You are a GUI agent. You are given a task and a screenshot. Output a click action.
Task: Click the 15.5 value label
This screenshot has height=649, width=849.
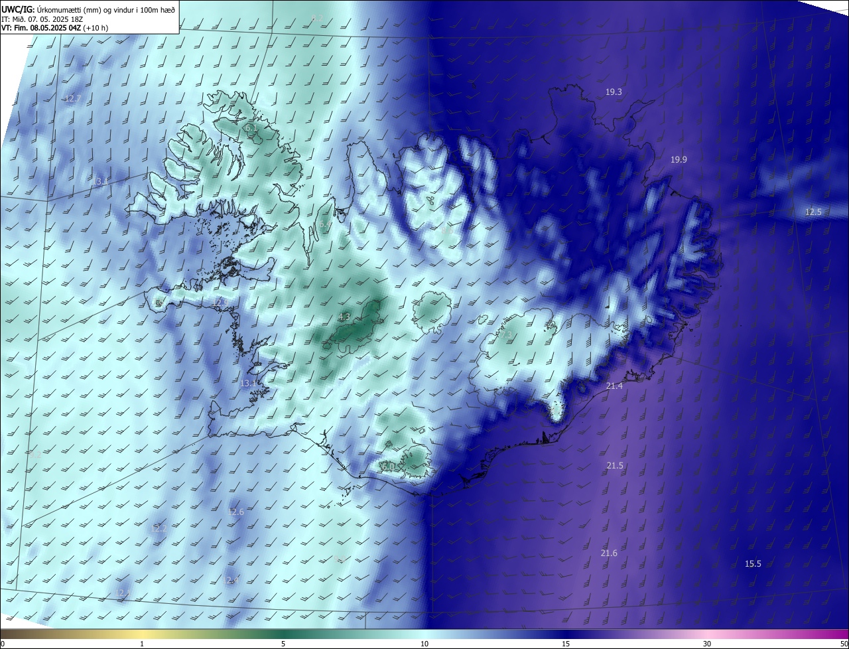click(x=753, y=564)
